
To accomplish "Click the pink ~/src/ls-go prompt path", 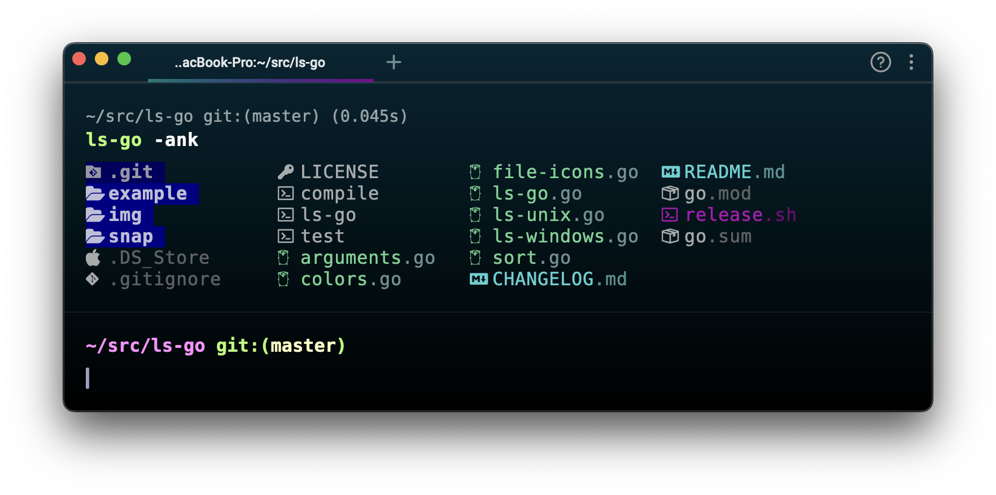I will click(x=145, y=346).
